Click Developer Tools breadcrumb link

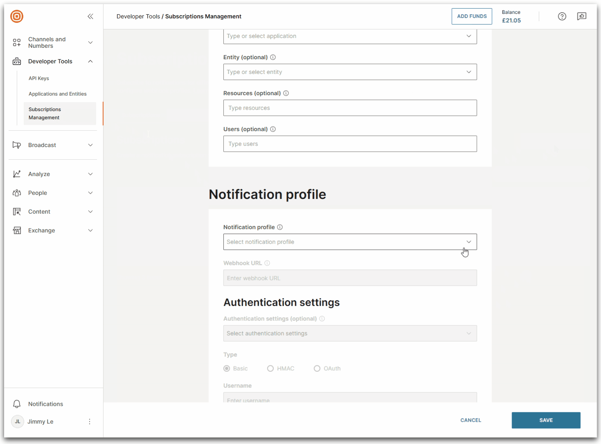(x=138, y=16)
